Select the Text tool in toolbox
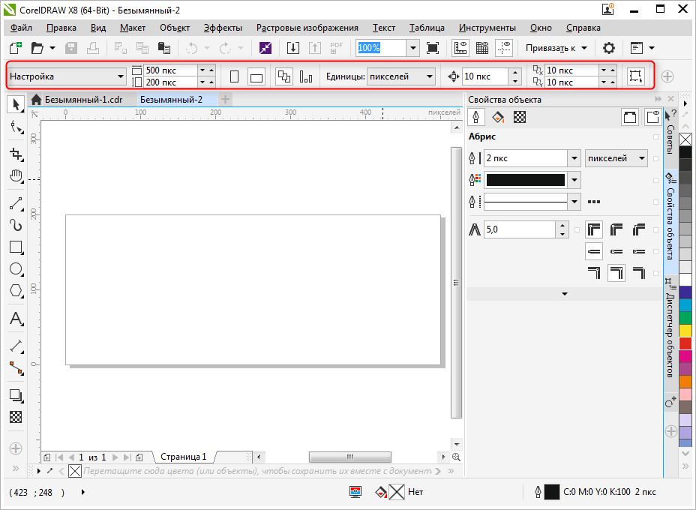This screenshot has width=696, height=510. (15, 319)
